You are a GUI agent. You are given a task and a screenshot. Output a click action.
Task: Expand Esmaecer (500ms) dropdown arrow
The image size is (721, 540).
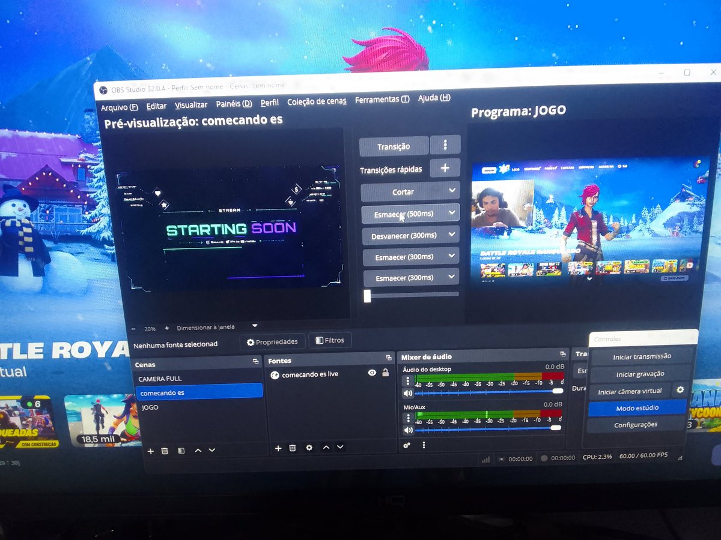(x=452, y=212)
